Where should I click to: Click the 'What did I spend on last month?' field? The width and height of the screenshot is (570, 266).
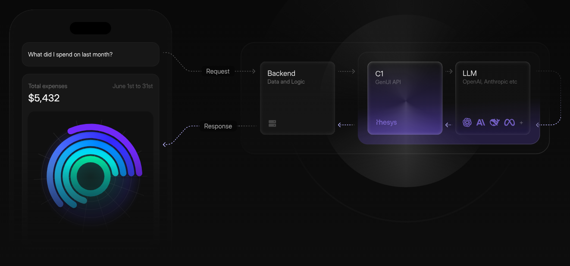point(91,54)
